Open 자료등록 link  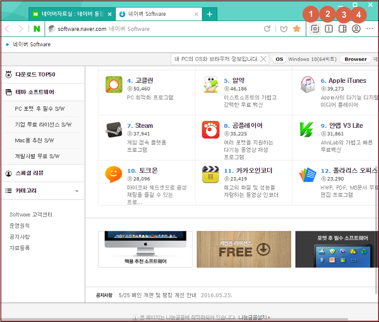coord(20,248)
